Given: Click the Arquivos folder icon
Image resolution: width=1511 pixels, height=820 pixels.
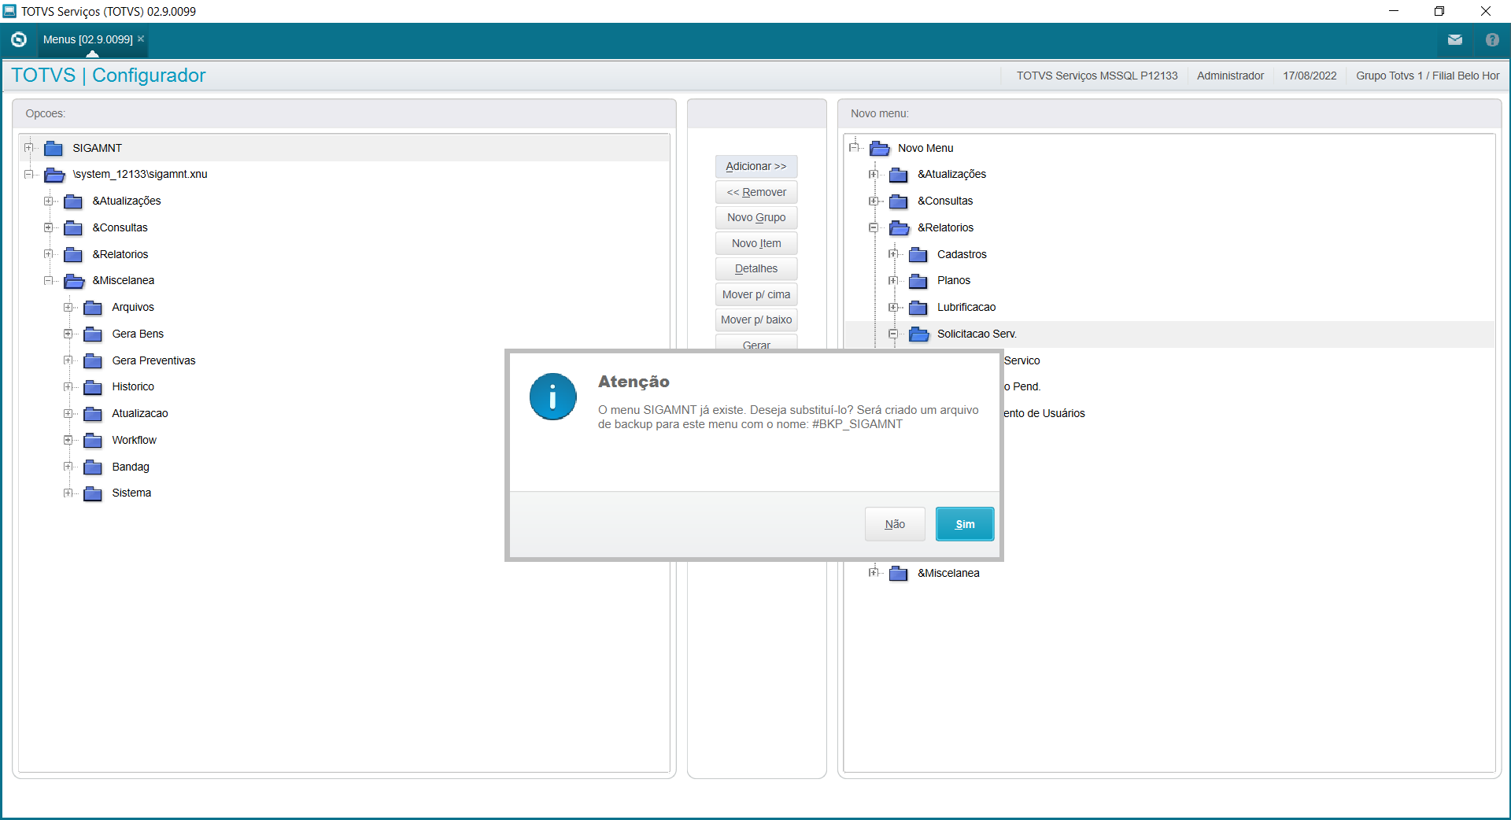Looking at the screenshot, I should coord(93,308).
